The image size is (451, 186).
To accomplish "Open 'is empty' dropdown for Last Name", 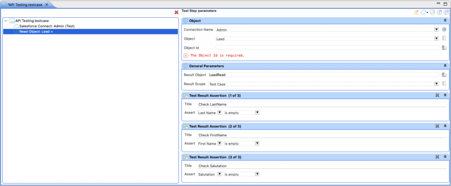I will [257, 112].
